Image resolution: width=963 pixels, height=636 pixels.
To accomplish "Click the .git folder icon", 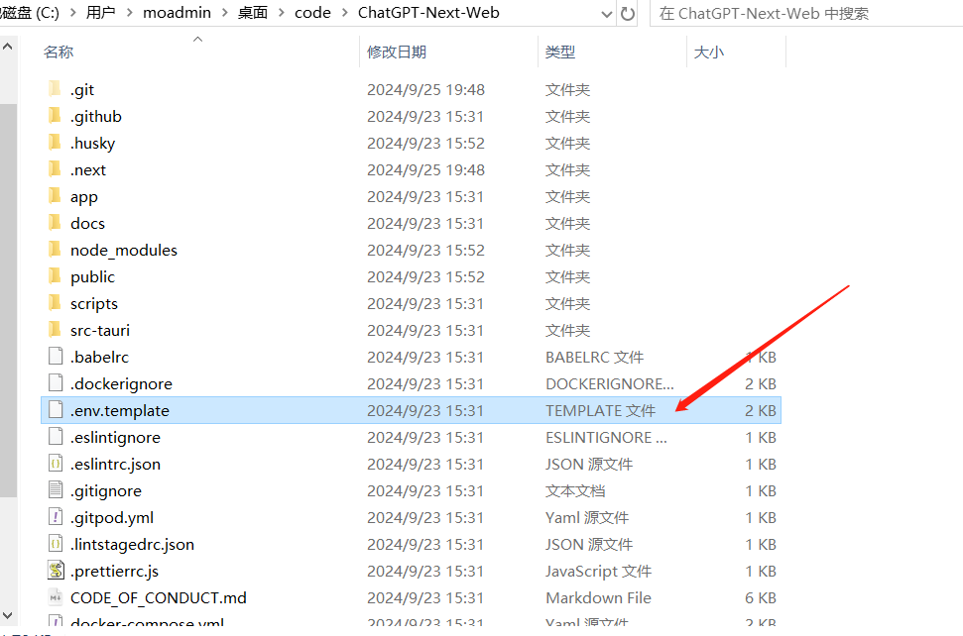I will pyautogui.click(x=56, y=89).
